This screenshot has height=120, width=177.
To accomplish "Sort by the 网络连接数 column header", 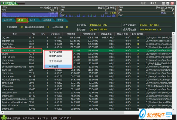I will pyautogui.click(x=137, y=34).
